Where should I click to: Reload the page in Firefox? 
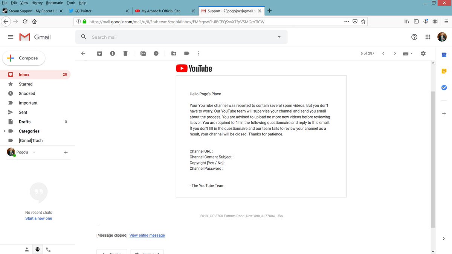[x=25, y=21]
